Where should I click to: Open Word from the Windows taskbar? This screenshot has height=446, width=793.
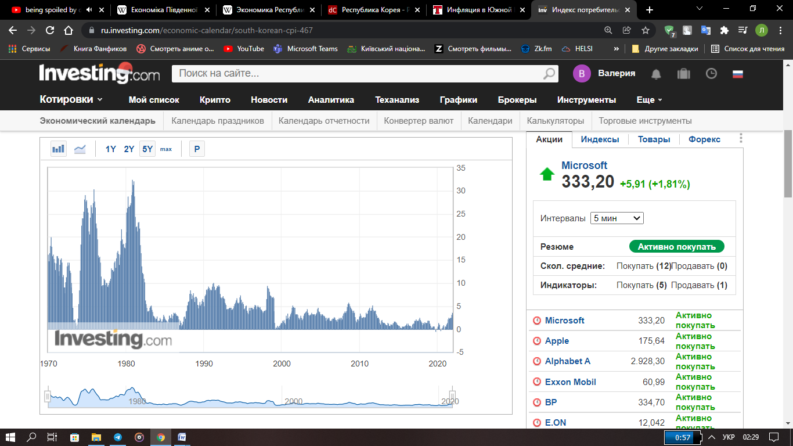182,437
